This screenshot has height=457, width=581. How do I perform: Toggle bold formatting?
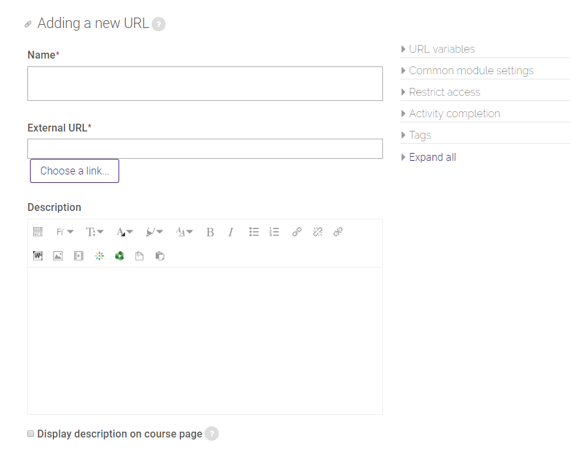pos(210,232)
